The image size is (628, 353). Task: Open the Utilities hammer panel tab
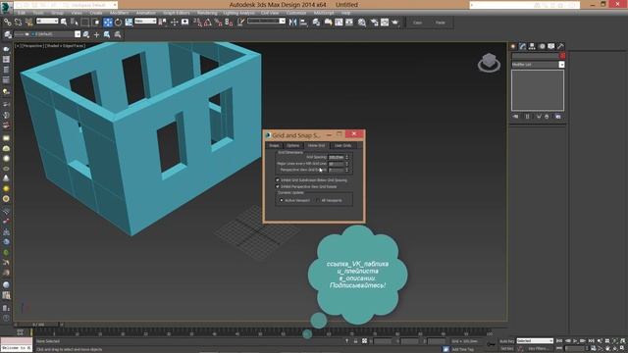point(560,46)
